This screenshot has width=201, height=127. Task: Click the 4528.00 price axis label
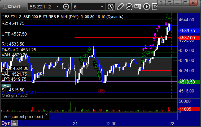click(x=186, y=60)
